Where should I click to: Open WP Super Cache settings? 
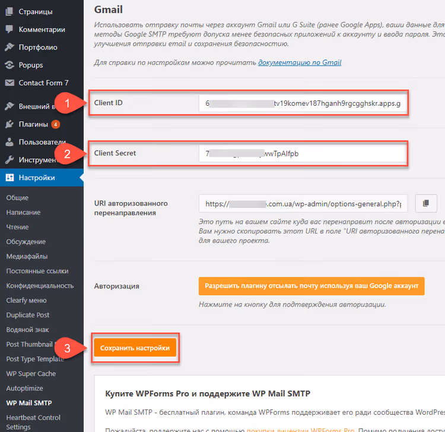(31, 374)
